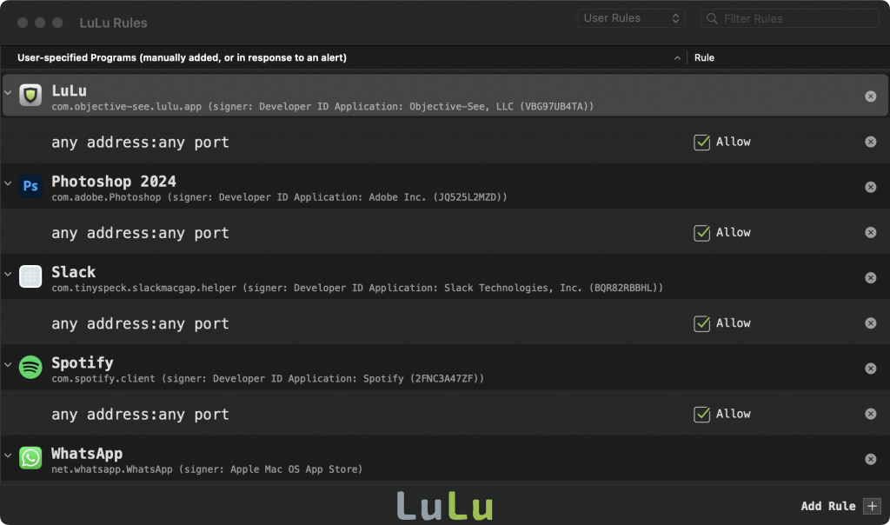890x525 pixels.
Task: Uncheck Allow for the Spotify rule
Action: point(701,415)
